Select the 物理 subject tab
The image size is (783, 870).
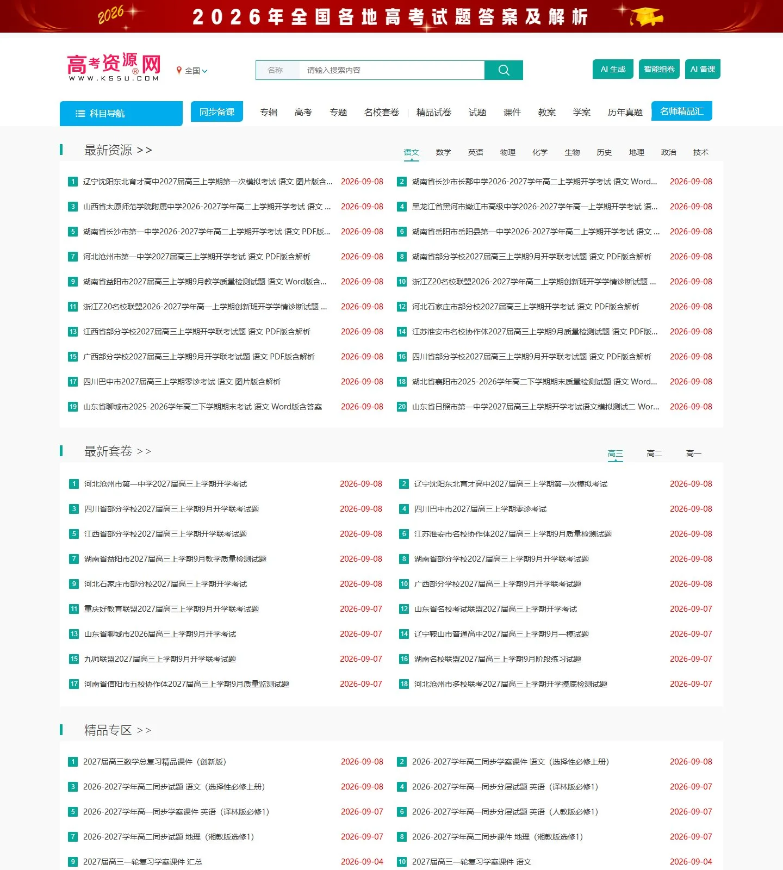(x=508, y=152)
